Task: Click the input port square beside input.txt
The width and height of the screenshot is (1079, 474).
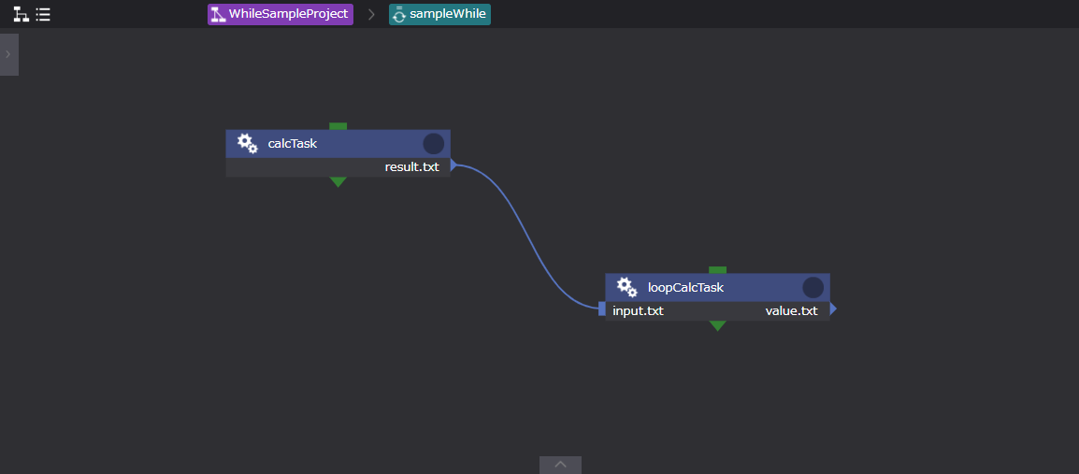Action: [x=602, y=309]
